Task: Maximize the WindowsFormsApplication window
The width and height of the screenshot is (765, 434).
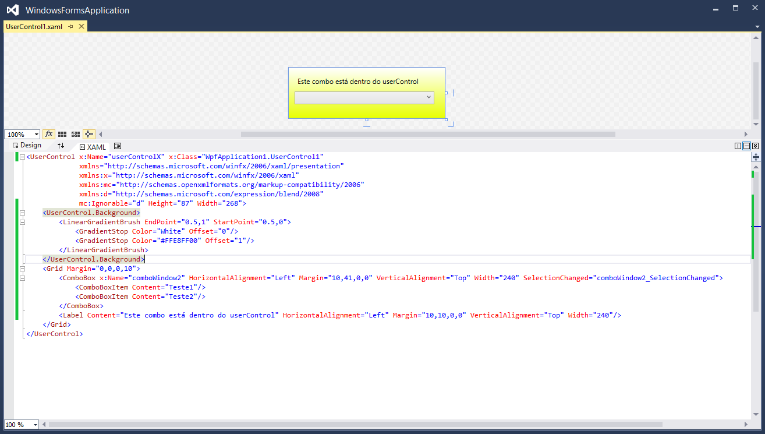Action: pos(736,8)
